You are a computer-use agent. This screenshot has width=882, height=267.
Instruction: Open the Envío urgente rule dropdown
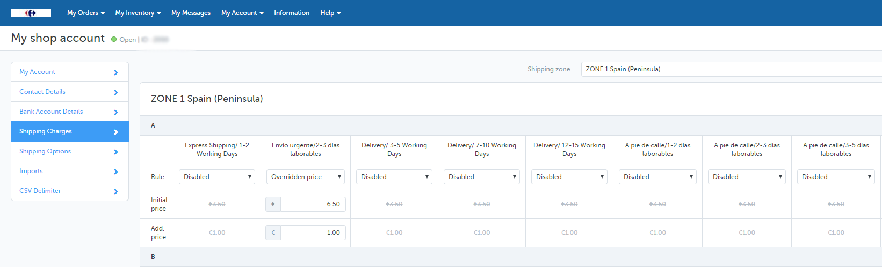306,177
